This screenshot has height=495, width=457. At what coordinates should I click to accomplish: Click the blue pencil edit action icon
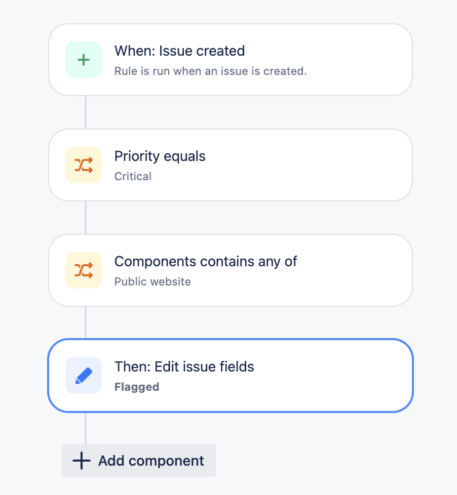pyautogui.click(x=84, y=376)
